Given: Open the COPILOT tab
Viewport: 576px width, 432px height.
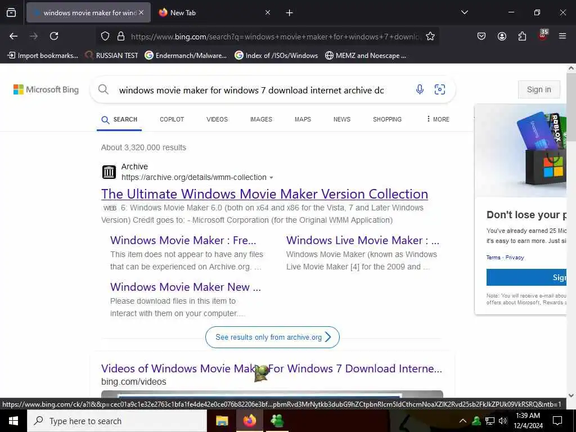Looking at the screenshot, I should [x=172, y=119].
